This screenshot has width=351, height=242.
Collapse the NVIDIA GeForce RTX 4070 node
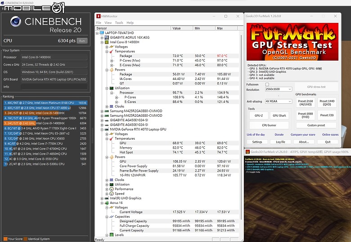pyautogui.click(x=102, y=129)
